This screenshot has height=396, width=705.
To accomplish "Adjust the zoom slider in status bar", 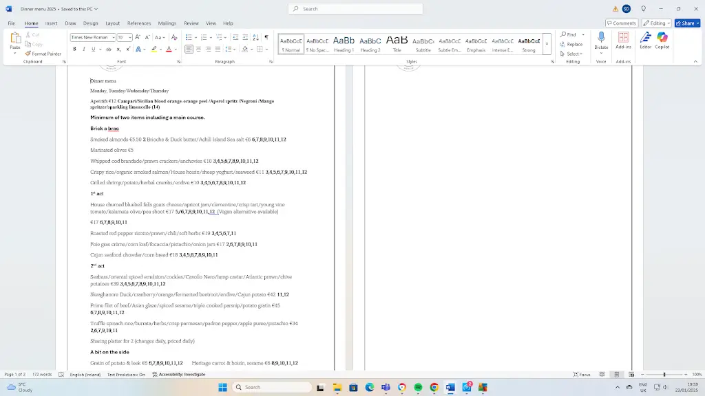I will 664,375.
